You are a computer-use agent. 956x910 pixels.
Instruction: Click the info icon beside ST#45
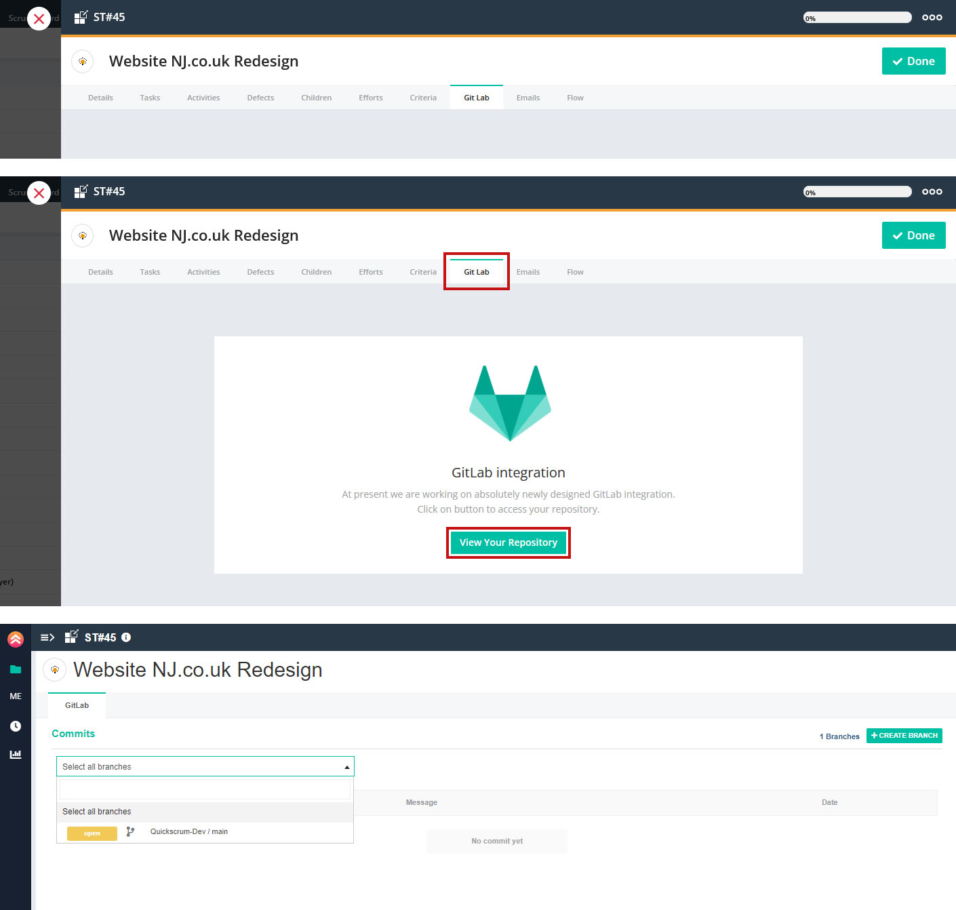[126, 637]
